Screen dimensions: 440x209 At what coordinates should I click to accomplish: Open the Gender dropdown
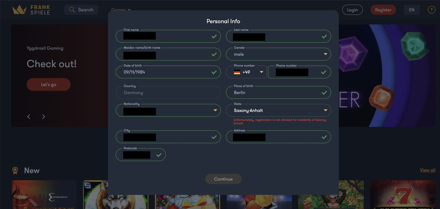click(278, 54)
